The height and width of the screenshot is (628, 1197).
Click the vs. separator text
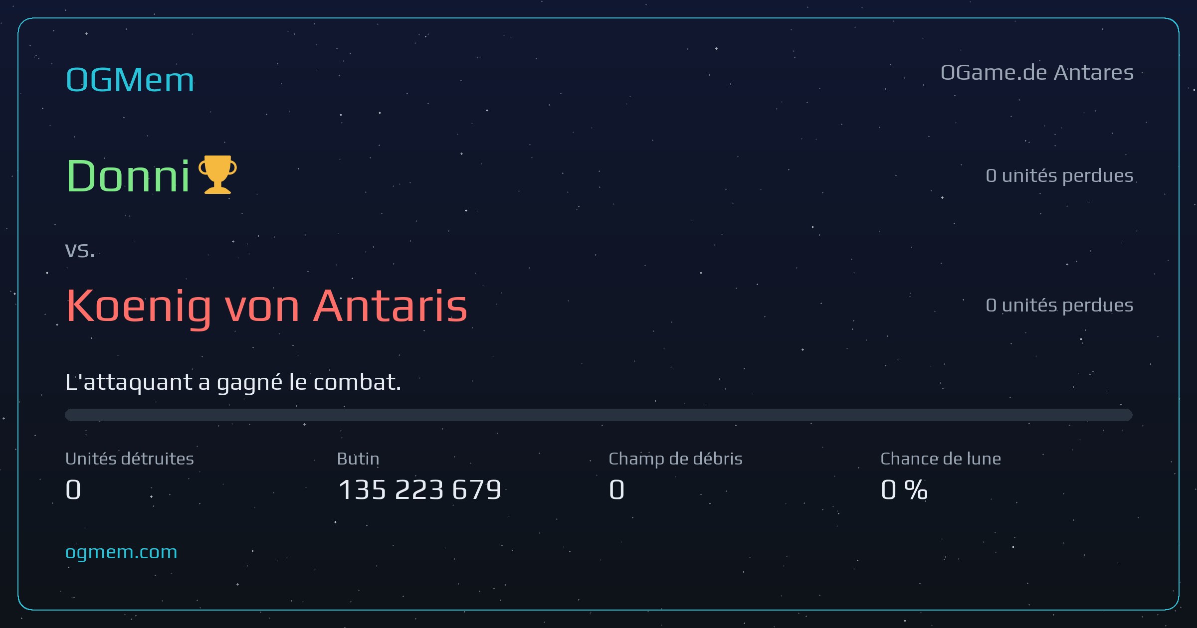pyautogui.click(x=80, y=250)
